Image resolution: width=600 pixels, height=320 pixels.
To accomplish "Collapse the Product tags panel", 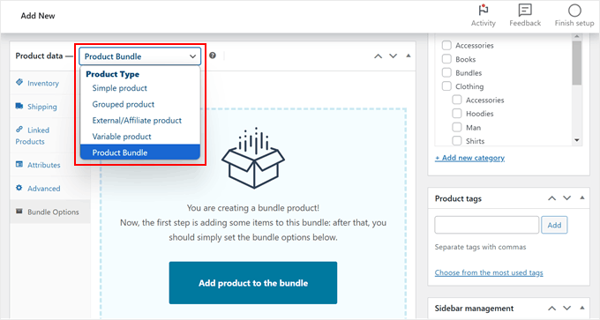I will pos(582,197).
